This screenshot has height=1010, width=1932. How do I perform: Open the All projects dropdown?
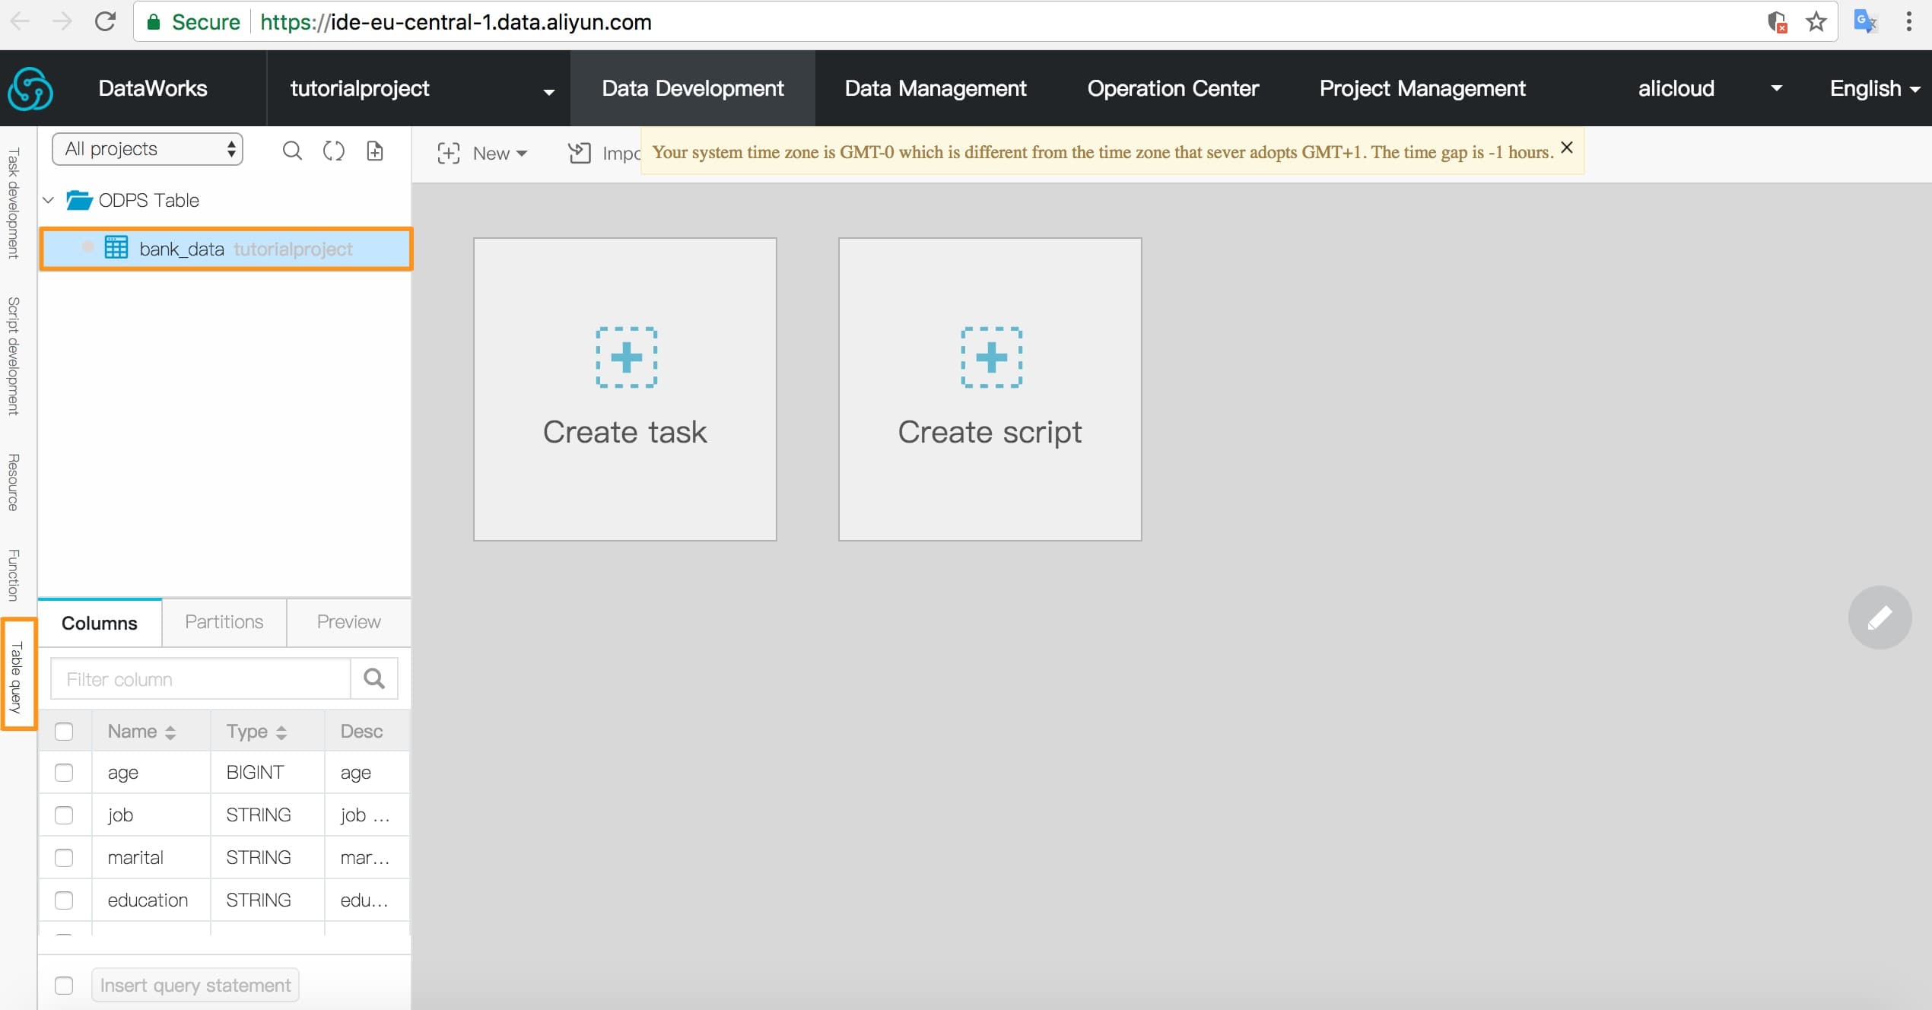(x=148, y=149)
